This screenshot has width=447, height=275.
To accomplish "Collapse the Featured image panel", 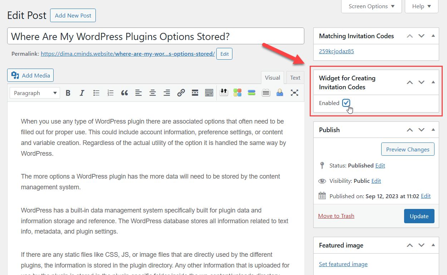I will point(433,245).
